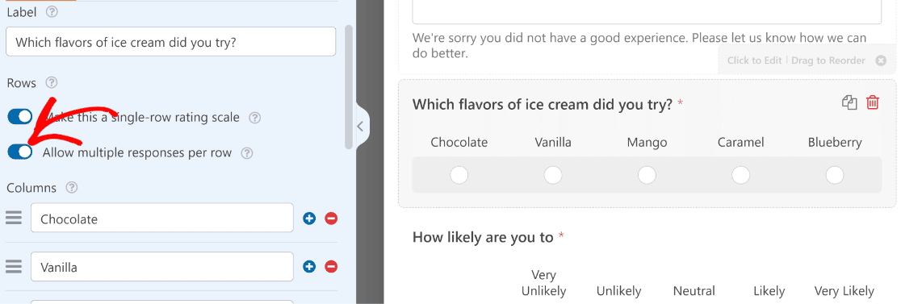This screenshot has width=901, height=304.
Task: Toggle Allow multiple responses per row
Action: (x=20, y=152)
